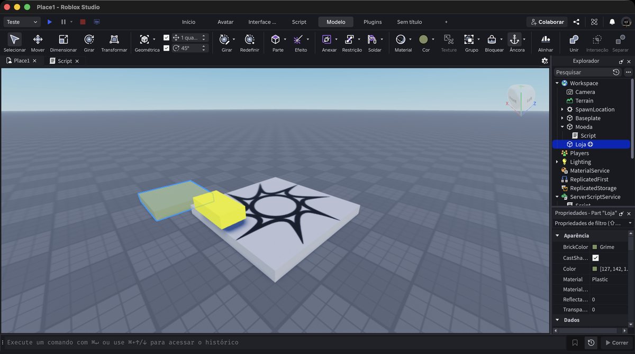Expand the Lighting node
Screen dimensions: 635x354
(557, 162)
